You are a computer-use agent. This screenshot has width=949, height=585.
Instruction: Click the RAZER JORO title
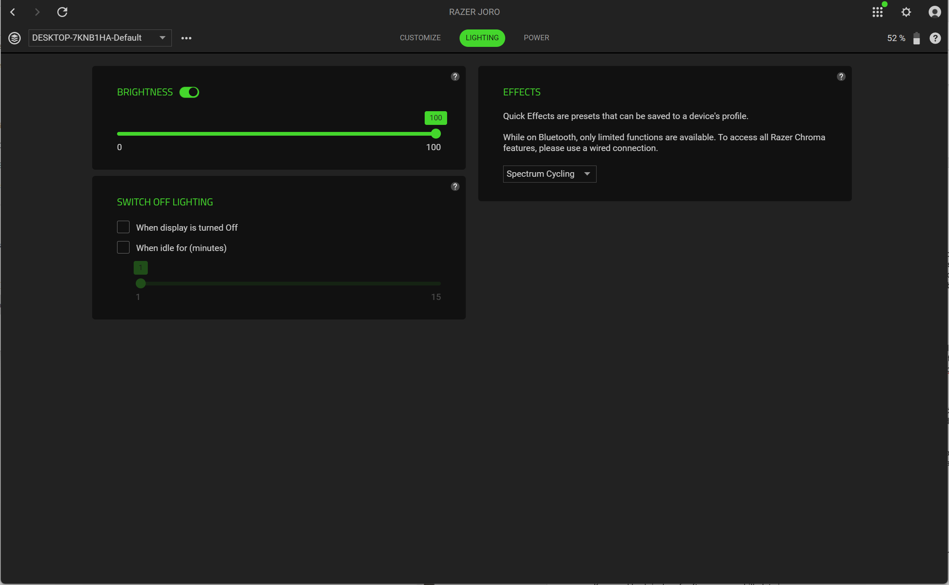point(474,12)
